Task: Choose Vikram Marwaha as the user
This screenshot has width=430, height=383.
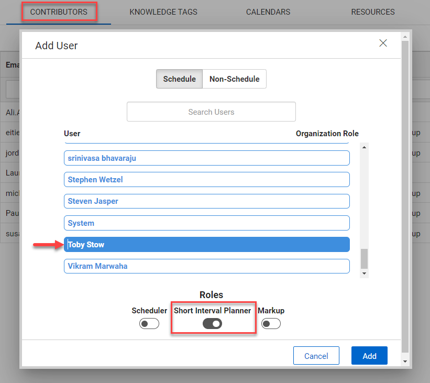Action: coord(206,266)
